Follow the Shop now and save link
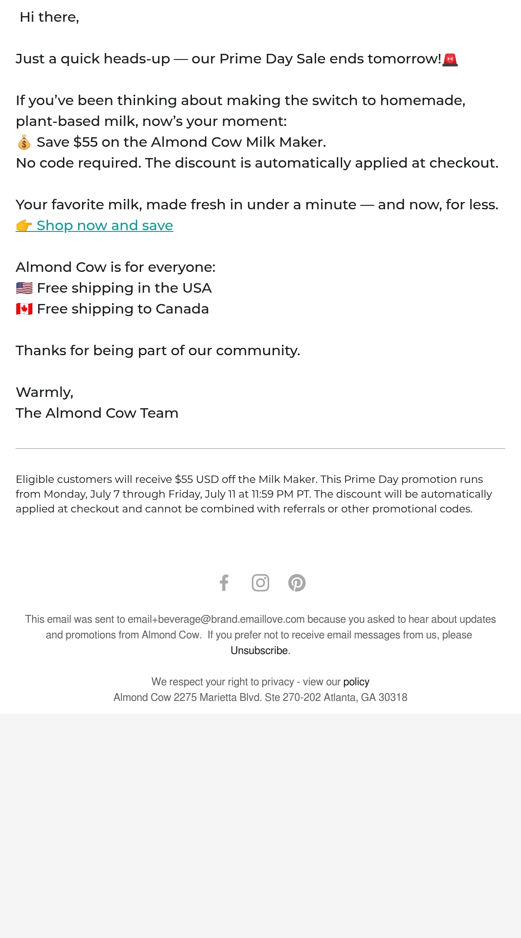 [105, 225]
